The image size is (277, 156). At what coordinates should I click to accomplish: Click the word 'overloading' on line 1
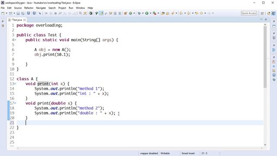coord(48,25)
